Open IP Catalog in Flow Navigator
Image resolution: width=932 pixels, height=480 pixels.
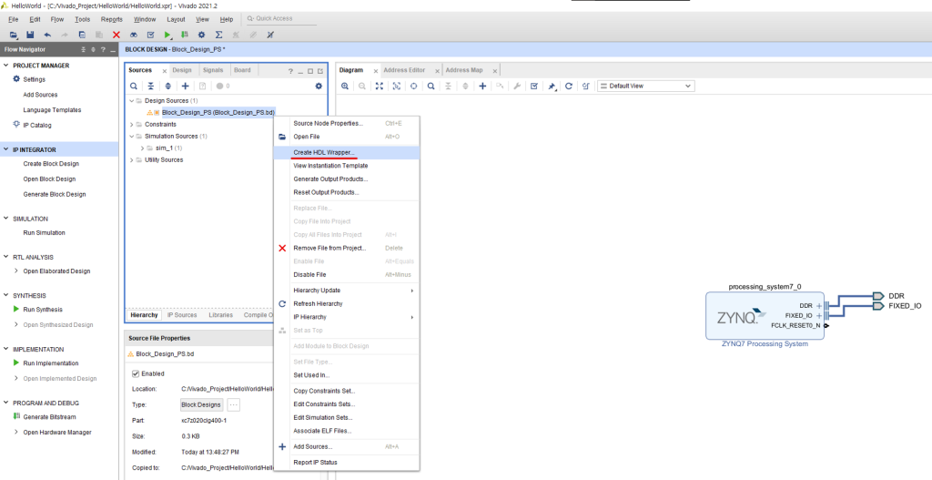(36, 126)
